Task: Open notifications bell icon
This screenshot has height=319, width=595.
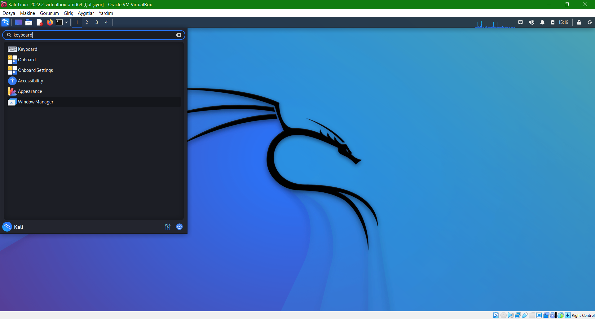Action: coord(542,22)
